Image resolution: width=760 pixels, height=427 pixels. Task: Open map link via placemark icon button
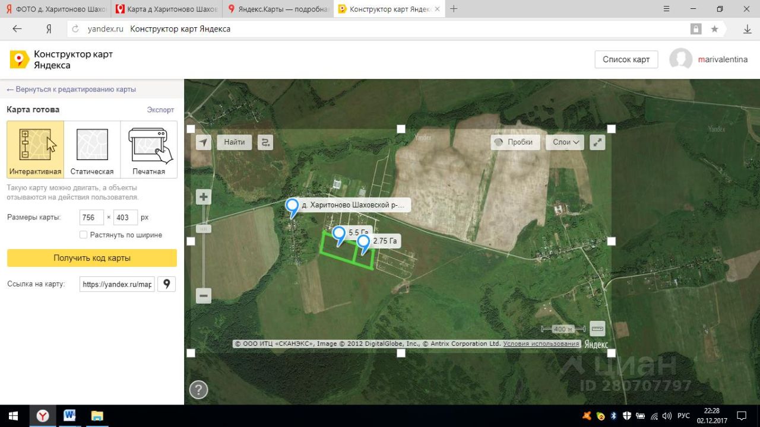[x=166, y=284]
